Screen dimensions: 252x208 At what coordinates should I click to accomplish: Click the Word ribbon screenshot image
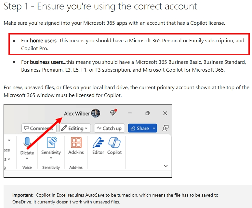pyautogui.click(x=88, y=141)
